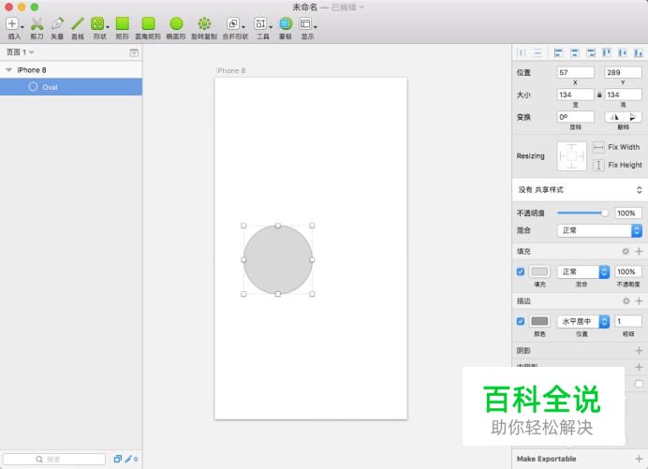
Task: Click the border color swatch
Action: pos(539,321)
